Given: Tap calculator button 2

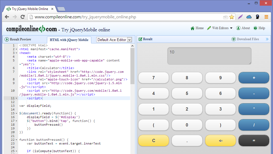Looking at the screenshot, I should [x=187, y=109].
